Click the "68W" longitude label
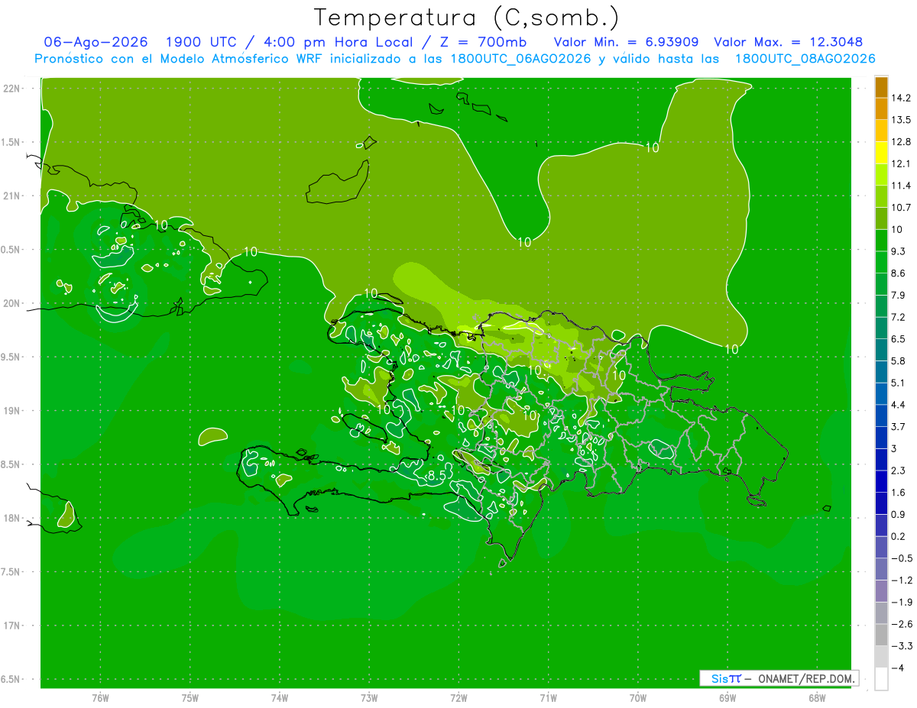Viewport: 917px width, 708px height. point(816,698)
